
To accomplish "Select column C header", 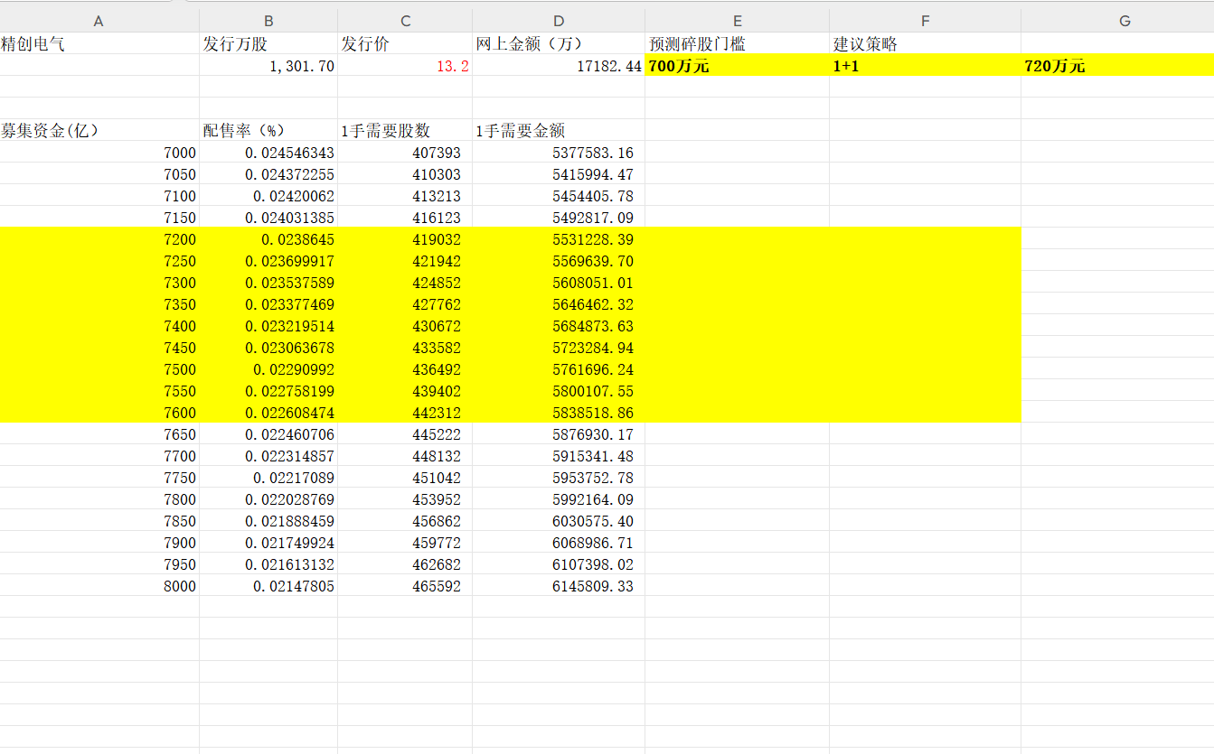I will coord(405,21).
